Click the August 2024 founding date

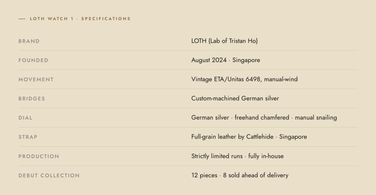(209, 60)
